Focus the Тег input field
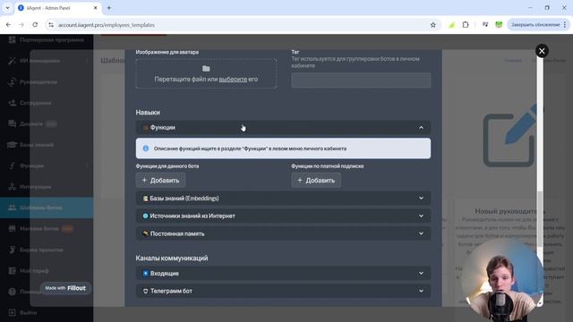Viewport: 573px width, 322px height. (x=361, y=80)
